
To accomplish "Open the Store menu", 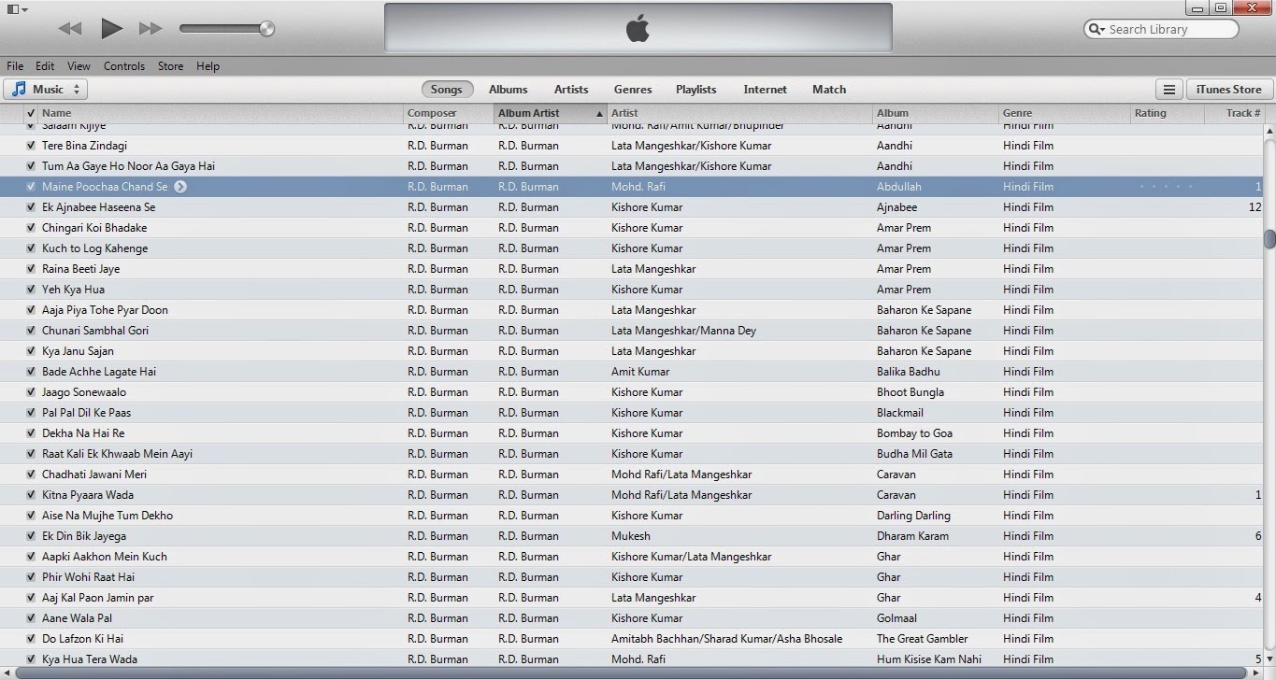I will [x=170, y=66].
